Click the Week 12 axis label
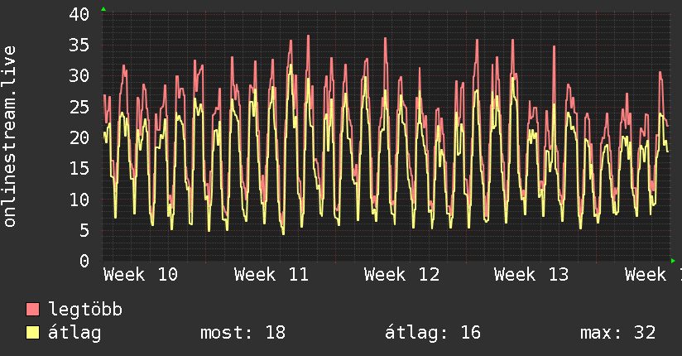 401,275
